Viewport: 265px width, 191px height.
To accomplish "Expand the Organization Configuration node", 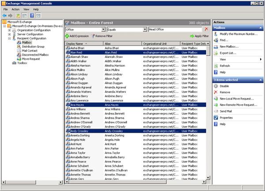I will pos(9,30).
